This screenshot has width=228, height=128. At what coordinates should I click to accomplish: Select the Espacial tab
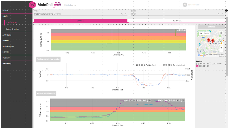click(81, 21)
